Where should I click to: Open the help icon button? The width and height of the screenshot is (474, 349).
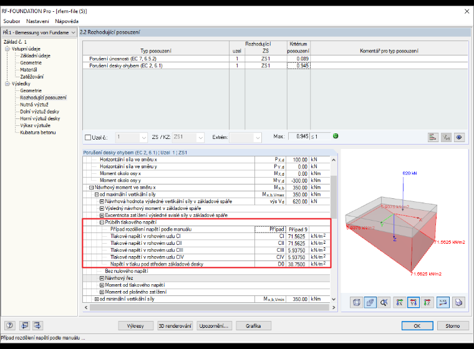(10, 325)
